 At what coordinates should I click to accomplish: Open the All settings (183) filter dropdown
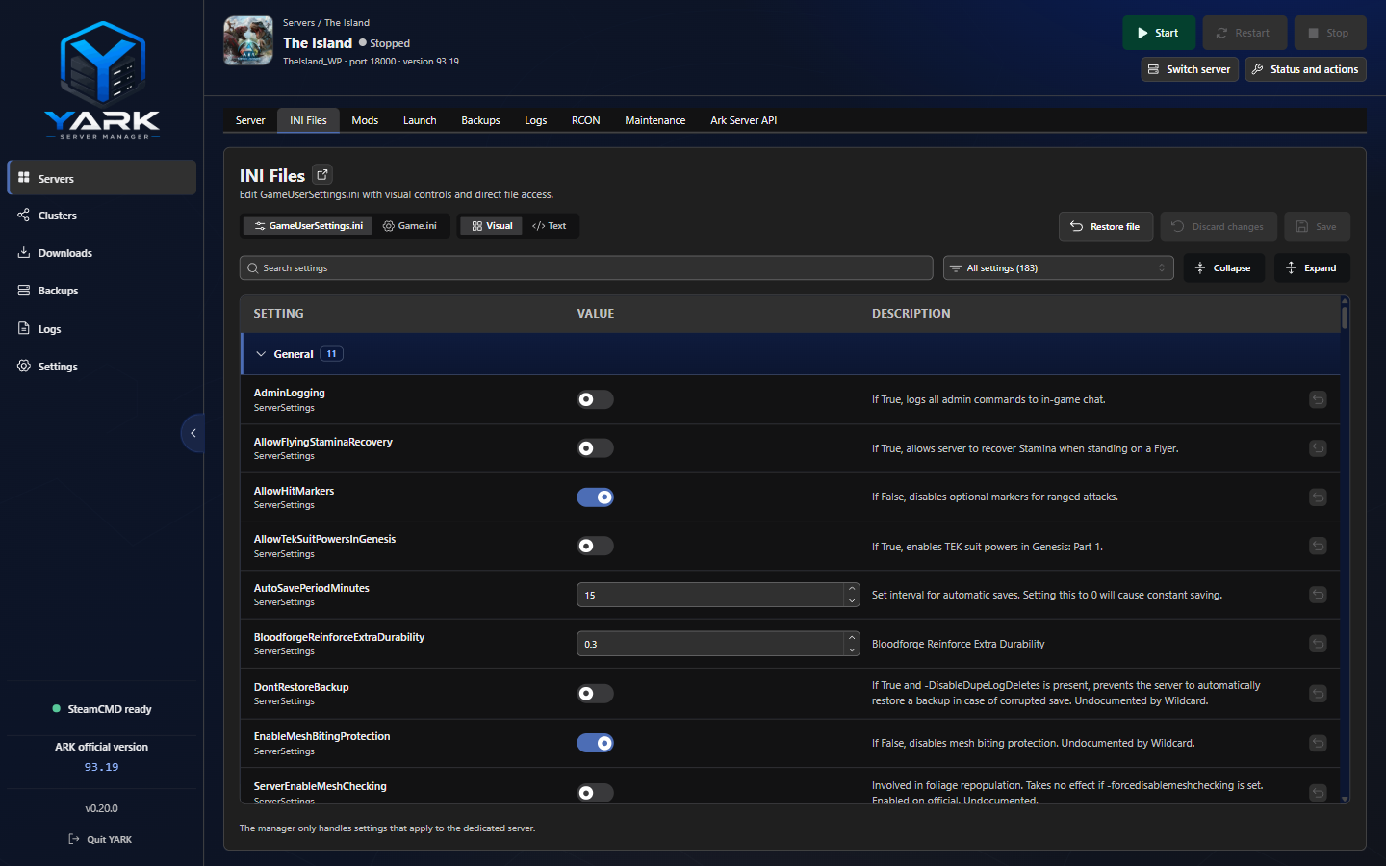tap(1059, 267)
